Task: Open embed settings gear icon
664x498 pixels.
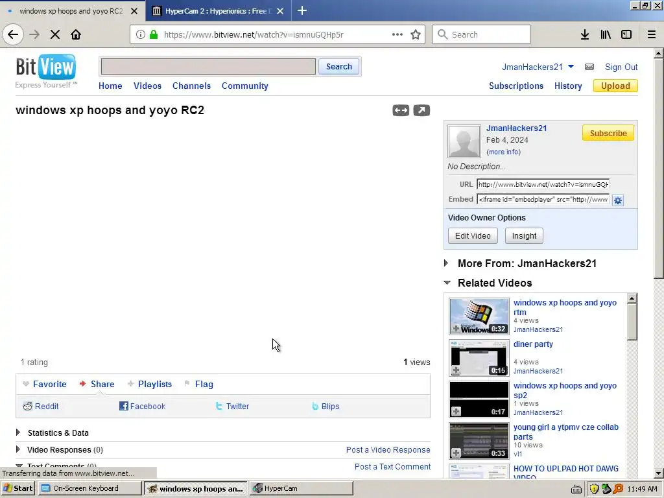Action: [x=618, y=200]
